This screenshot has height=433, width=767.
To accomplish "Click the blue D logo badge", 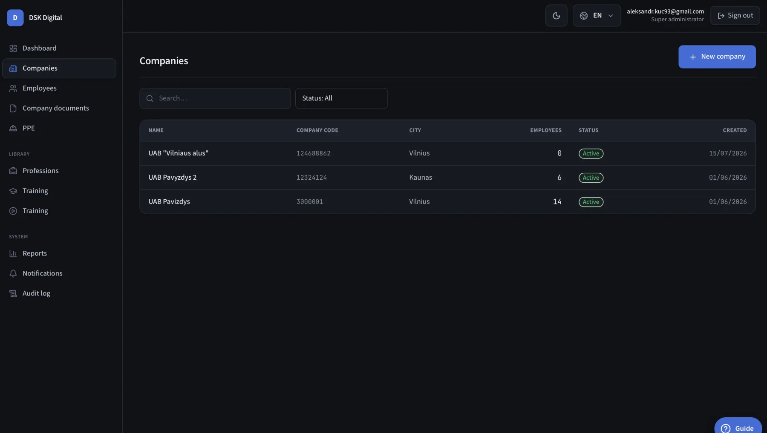I will 15,18.
